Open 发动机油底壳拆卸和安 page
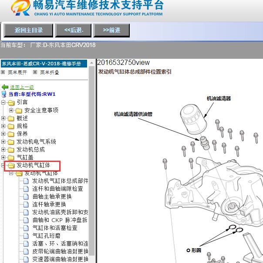This screenshot has width=263, height=263. coord(60,212)
